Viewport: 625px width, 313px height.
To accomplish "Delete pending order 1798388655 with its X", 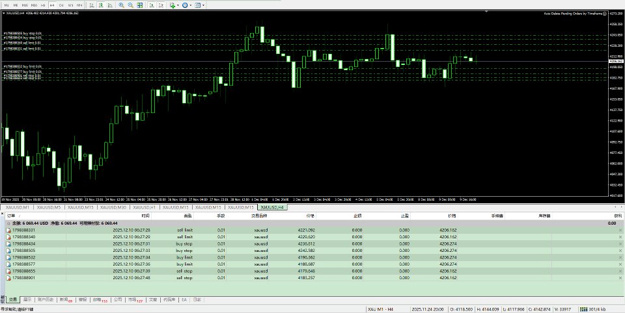I will [x=620, y=271].
